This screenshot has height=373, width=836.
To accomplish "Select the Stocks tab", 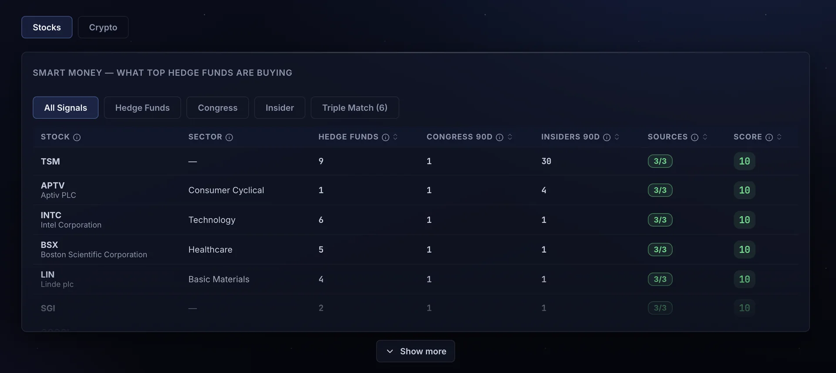I will (x=47, y=27).
